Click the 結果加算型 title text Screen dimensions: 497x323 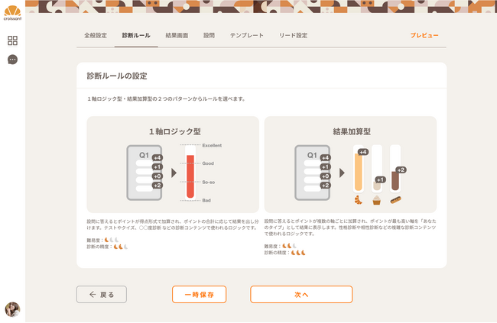(352, 131)
